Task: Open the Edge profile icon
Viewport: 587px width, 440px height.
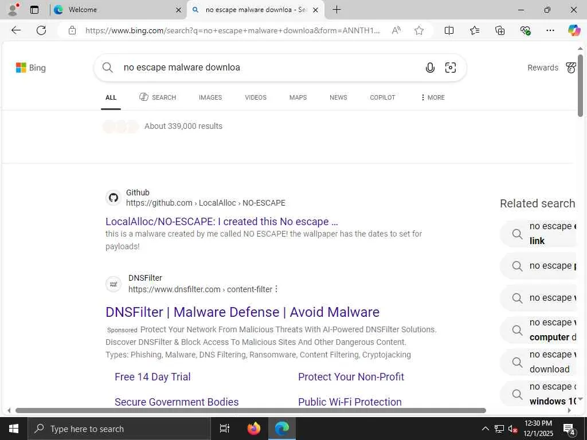Action: 13,10
